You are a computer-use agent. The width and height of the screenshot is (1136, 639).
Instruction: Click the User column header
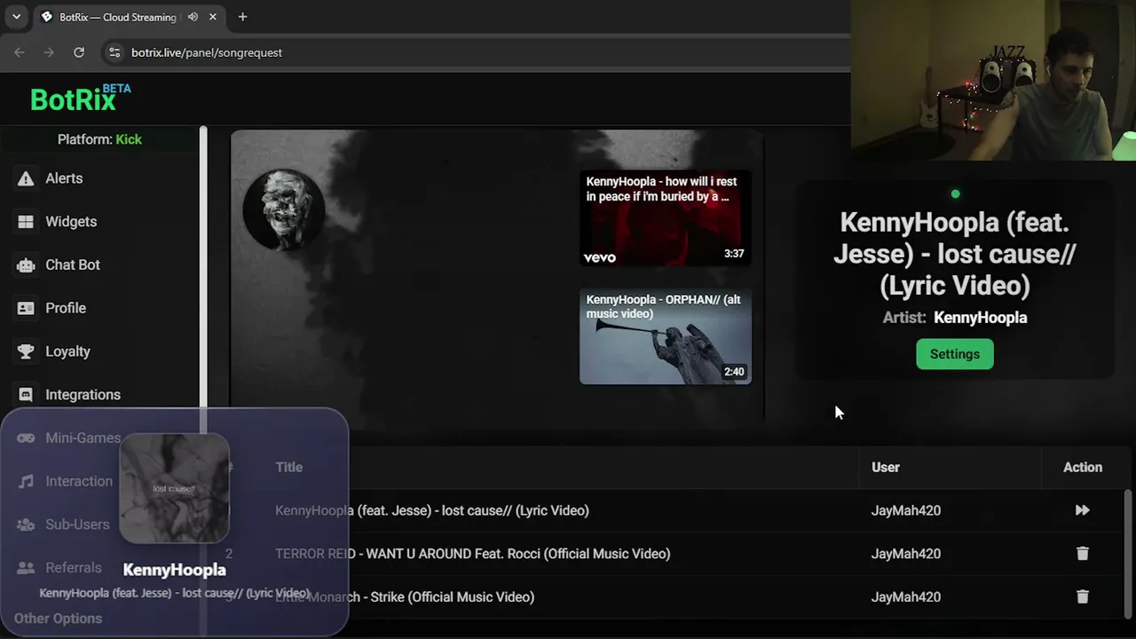[886, 467]
